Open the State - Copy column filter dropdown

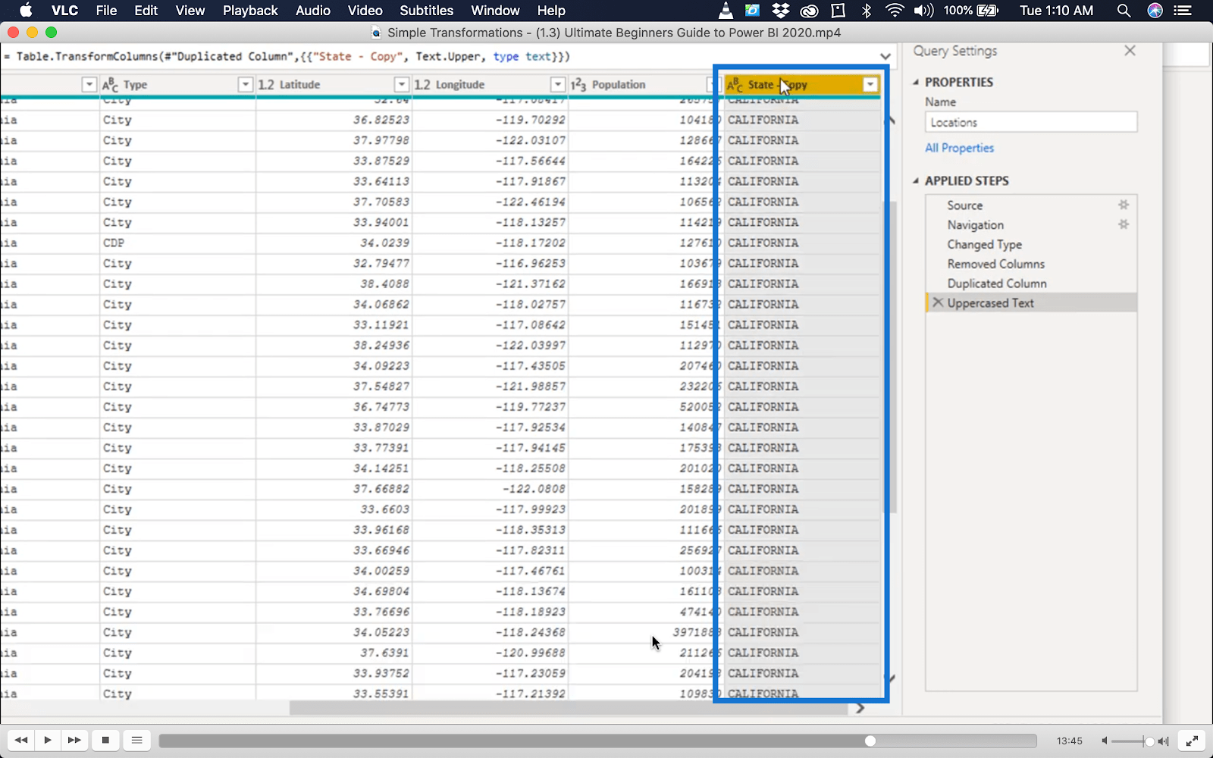[x=870, y=85]
